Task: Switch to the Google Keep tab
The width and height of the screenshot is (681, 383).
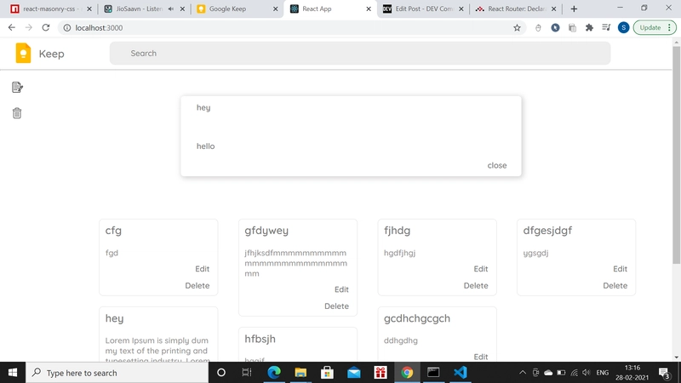Action: [x=237, y=9]
